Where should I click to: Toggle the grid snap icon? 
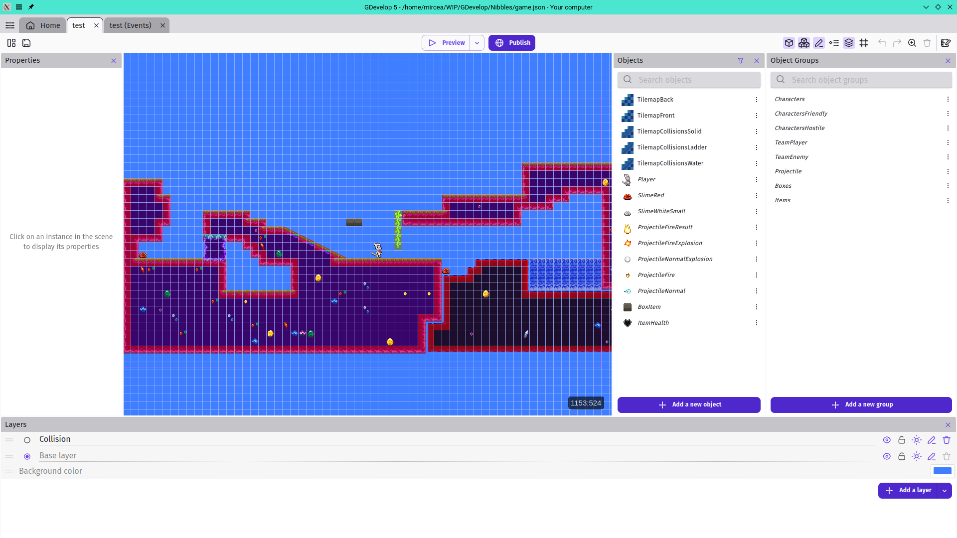864,43
